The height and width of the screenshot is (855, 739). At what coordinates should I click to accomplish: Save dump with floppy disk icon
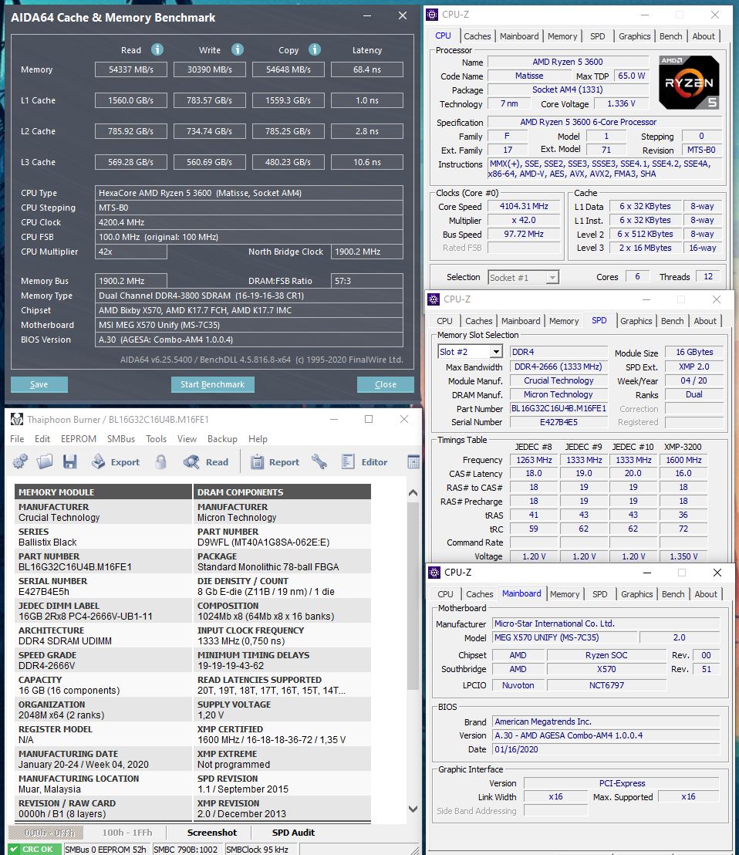(69, 462)
